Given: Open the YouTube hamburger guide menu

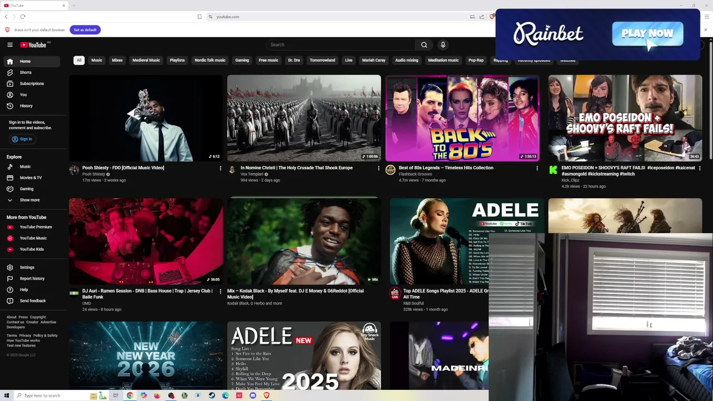Looking at the screenshot, I should 10,45.
